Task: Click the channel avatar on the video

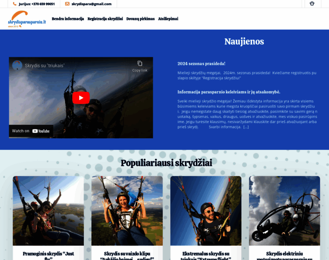Action: pos(17,65)
